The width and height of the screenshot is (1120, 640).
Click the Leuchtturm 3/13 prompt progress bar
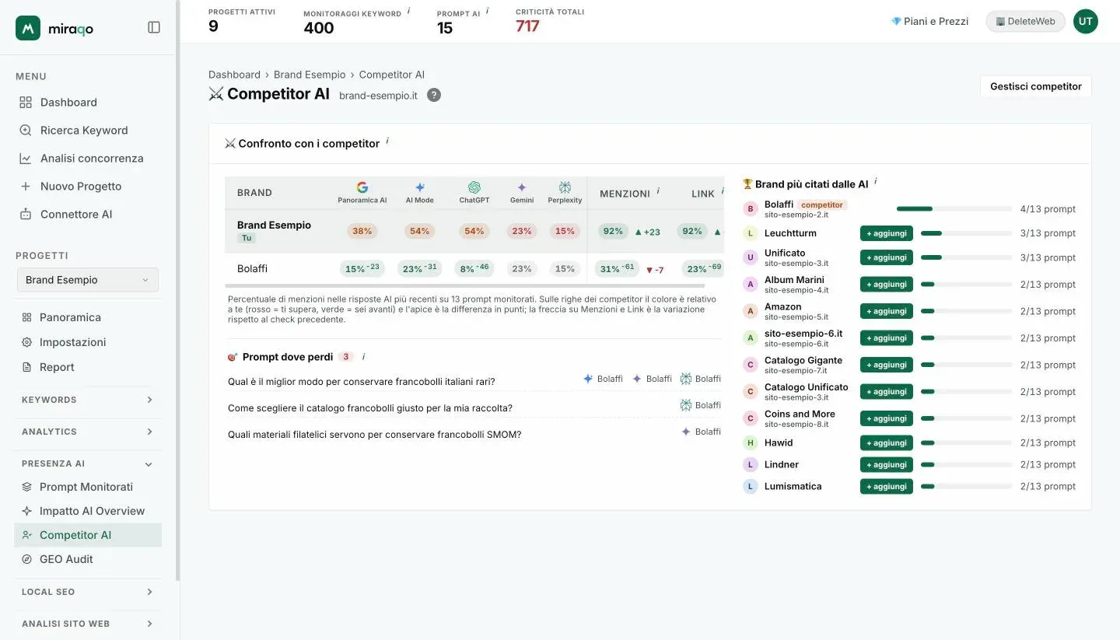tap(967, 233)
